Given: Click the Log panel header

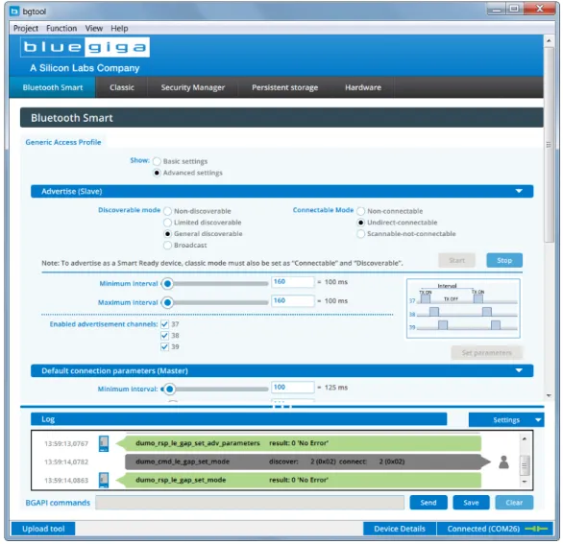Looking at the screenshot, I should pos(239,419).
